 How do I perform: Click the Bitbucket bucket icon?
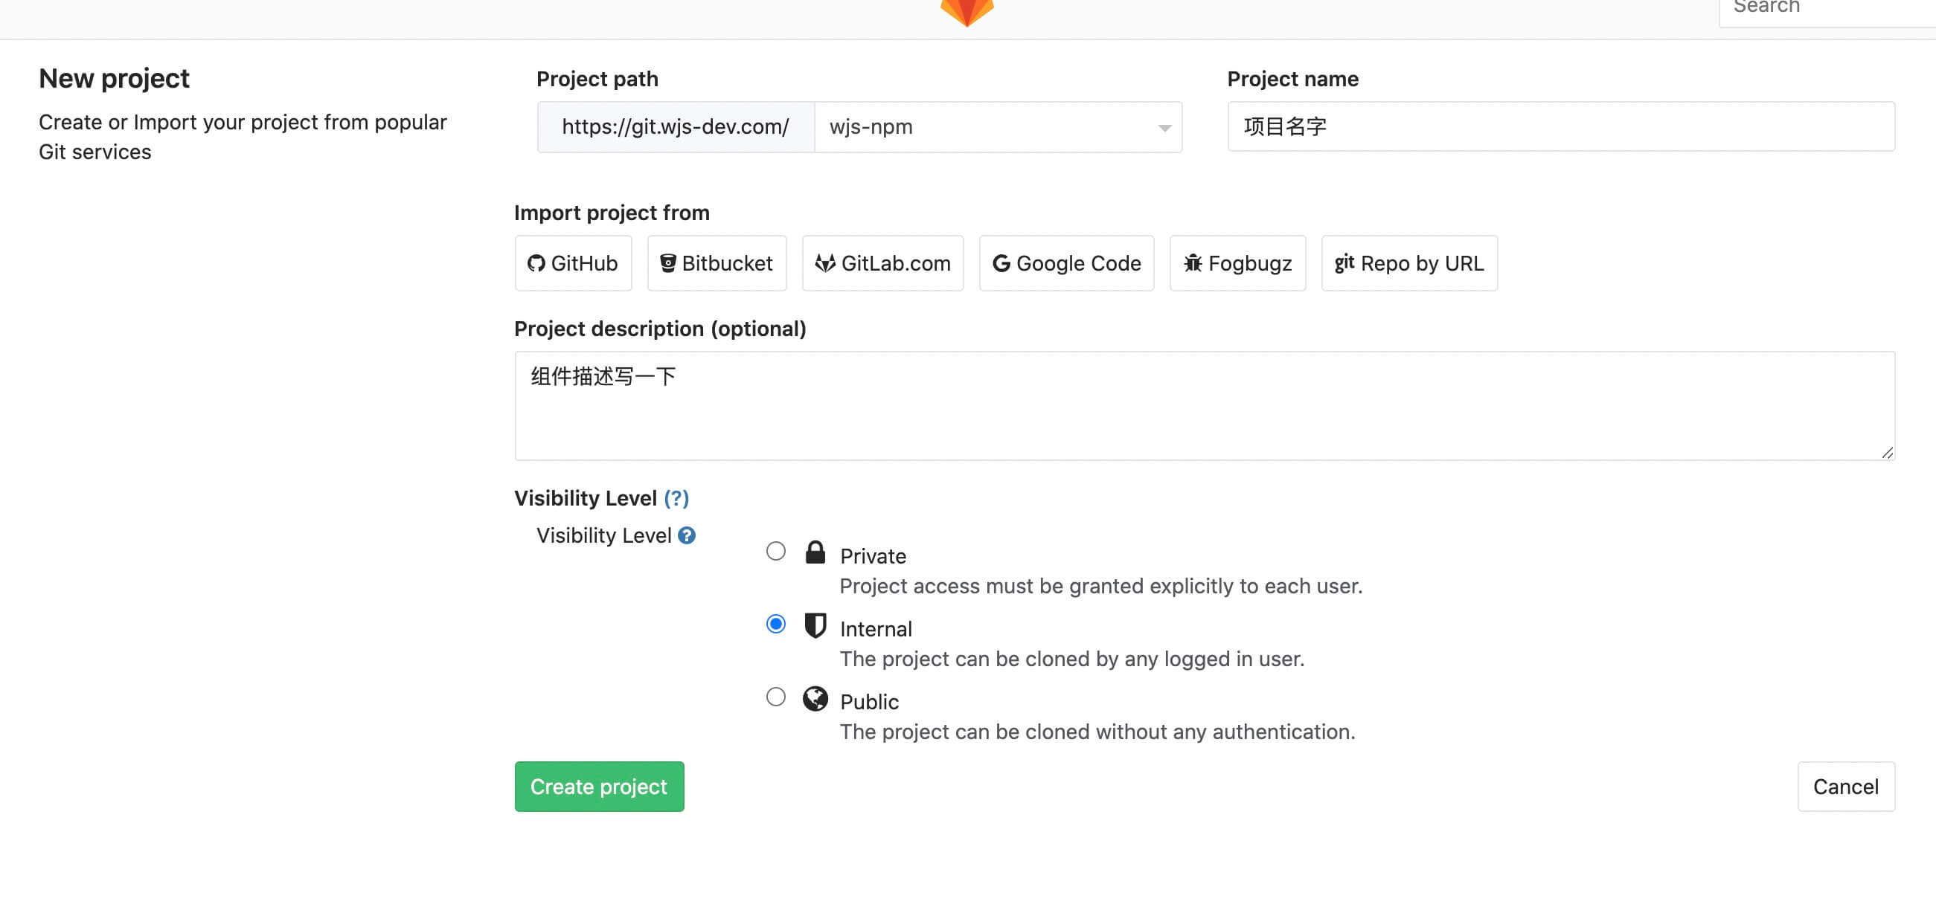667,262
